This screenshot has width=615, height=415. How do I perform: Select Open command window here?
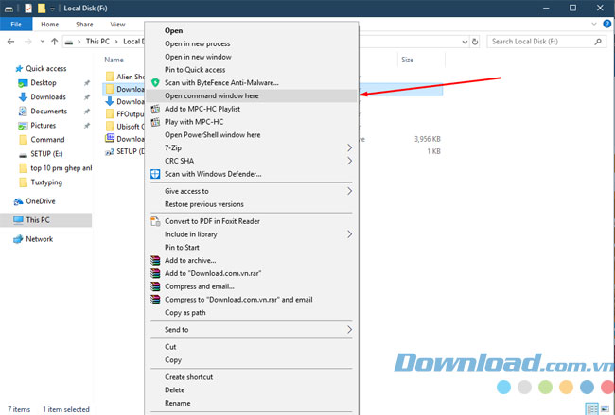[224, 95]
